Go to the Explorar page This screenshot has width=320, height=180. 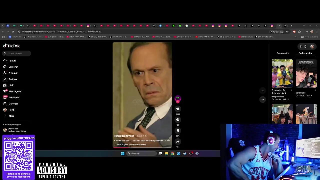point(10,67)
